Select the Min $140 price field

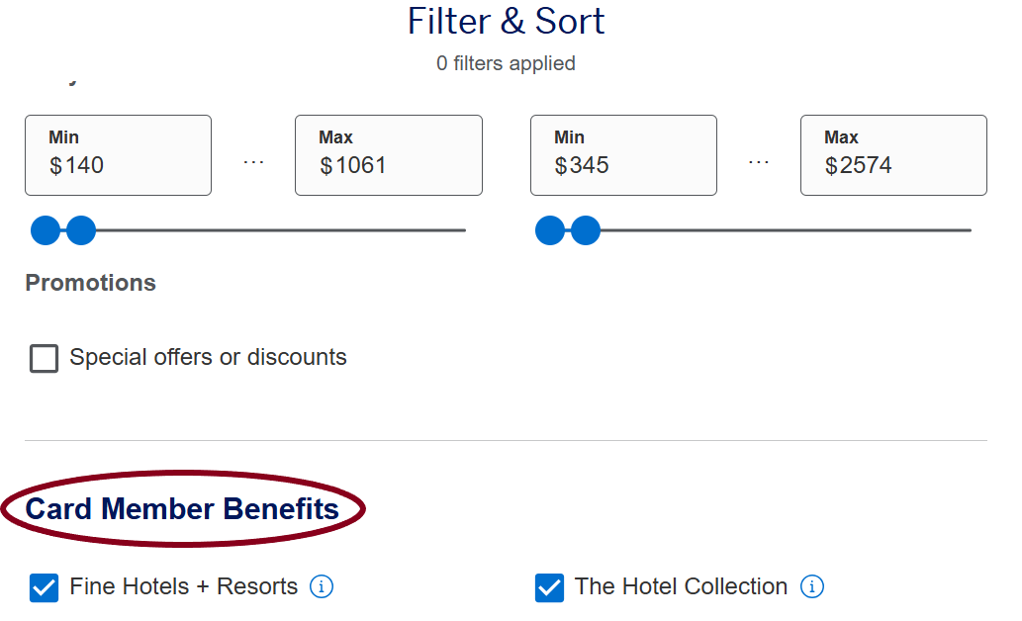[118, 155]
